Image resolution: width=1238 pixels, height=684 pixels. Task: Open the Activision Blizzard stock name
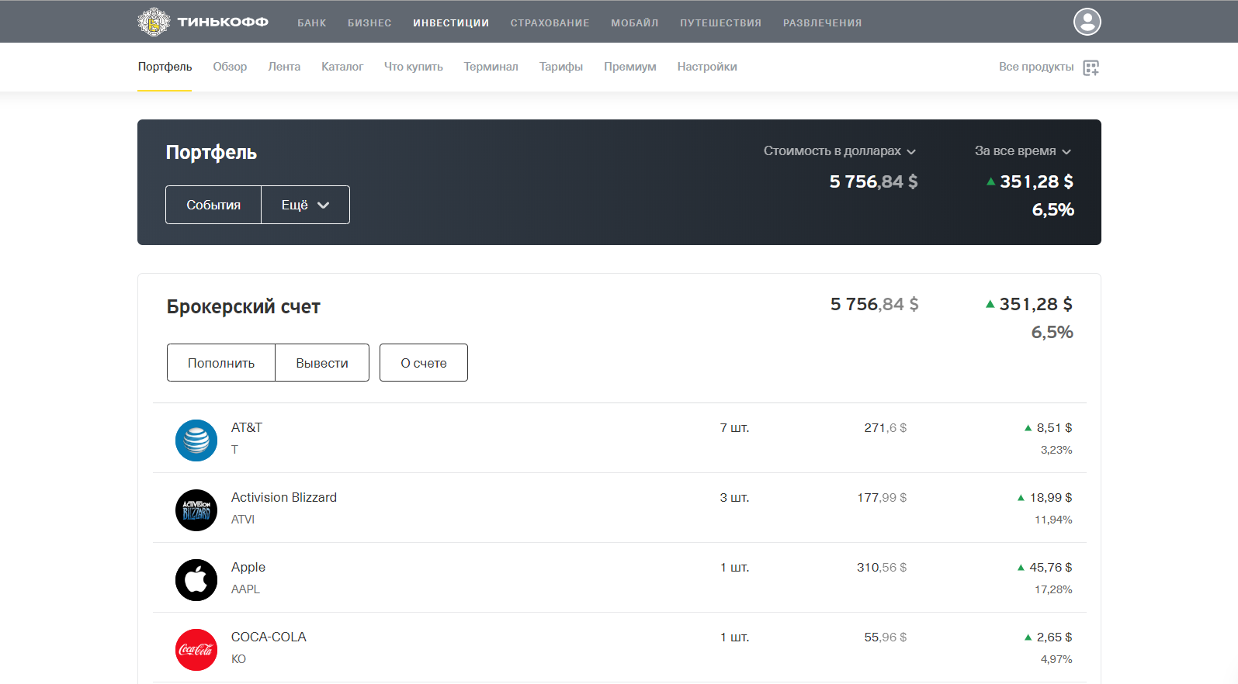coord(284,497)
